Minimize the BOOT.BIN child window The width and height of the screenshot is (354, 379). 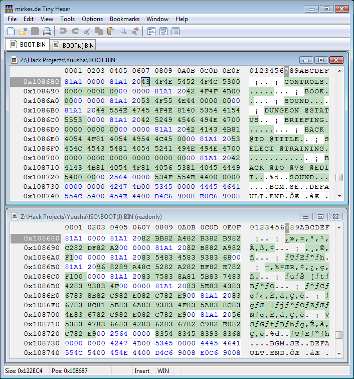[x=306, y=60]
